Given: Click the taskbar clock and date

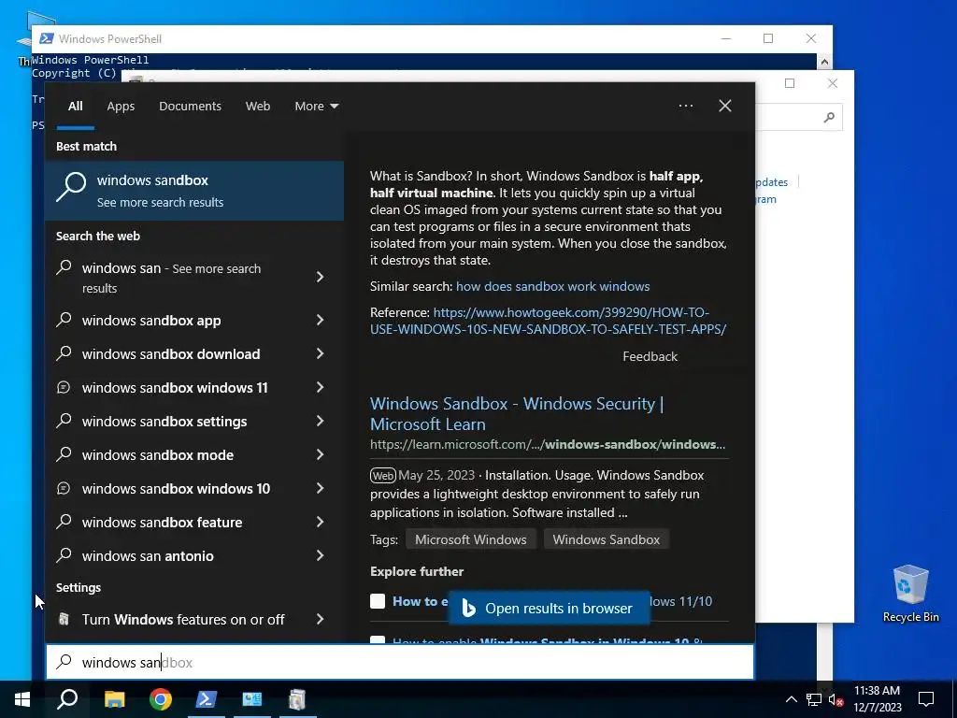Looking at the screenshot, I should point(877,699).
